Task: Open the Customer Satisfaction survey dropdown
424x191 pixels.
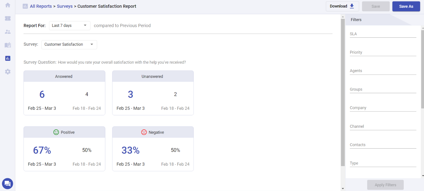Action: [69, 44]
